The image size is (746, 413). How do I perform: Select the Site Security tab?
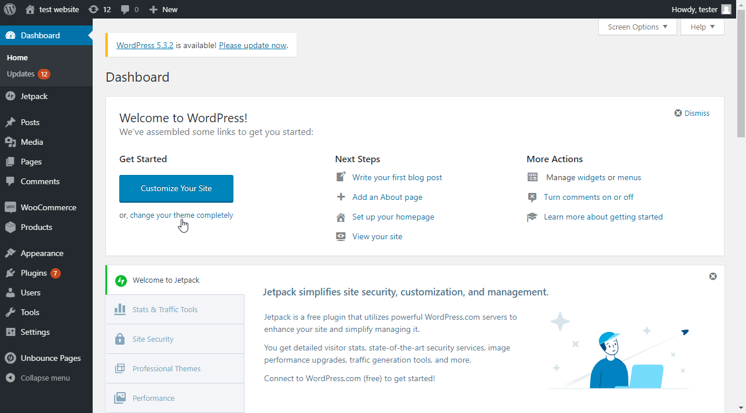(x=175, y=339)
